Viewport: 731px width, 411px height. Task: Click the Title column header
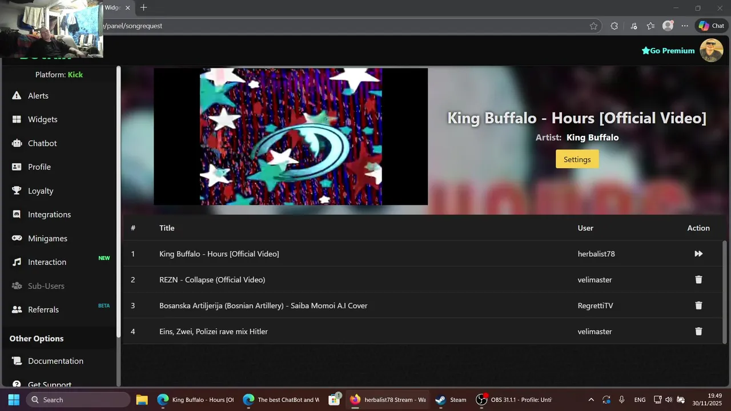[x=167, y=228]
